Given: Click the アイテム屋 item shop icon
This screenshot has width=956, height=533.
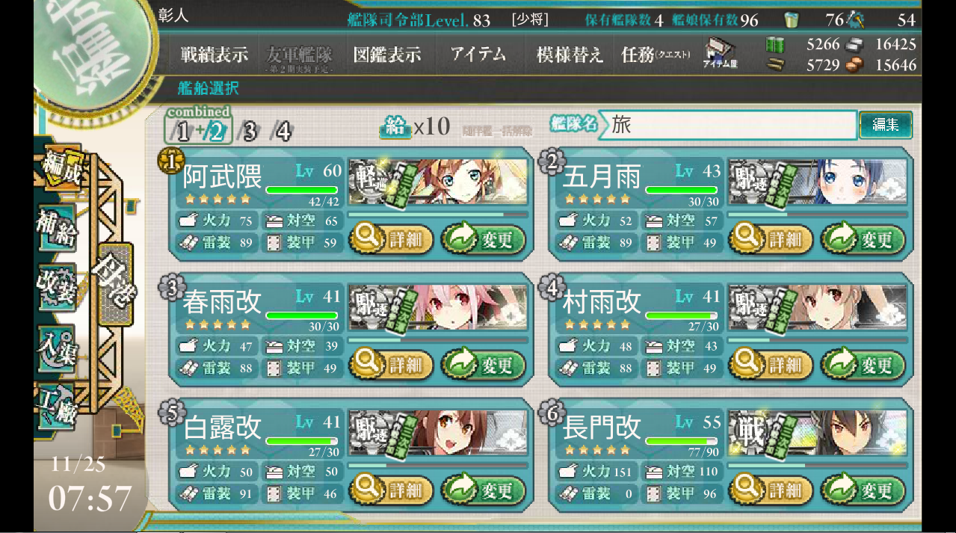Looking at the screenshot, I should 721,54.
